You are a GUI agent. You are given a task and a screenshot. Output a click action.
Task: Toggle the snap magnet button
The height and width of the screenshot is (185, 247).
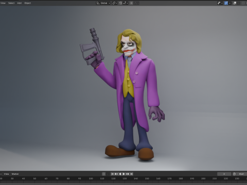click(x=120, y=3)
